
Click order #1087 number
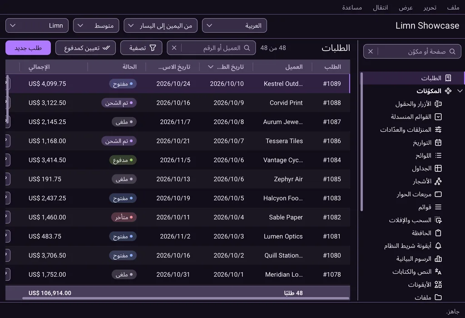coord(332,122)
